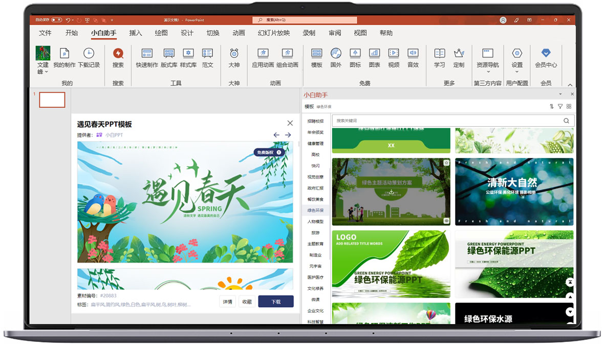Click the 搜索关键词 search field
605x344 pixels.
(445, 121)
